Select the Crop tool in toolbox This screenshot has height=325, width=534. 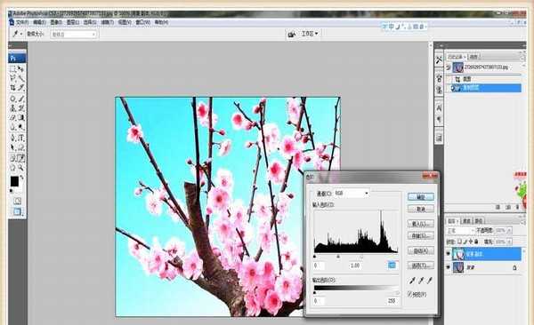(x=12, y=88)
